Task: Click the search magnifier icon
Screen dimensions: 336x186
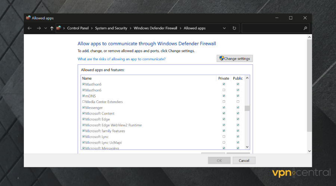Action: 305,28
